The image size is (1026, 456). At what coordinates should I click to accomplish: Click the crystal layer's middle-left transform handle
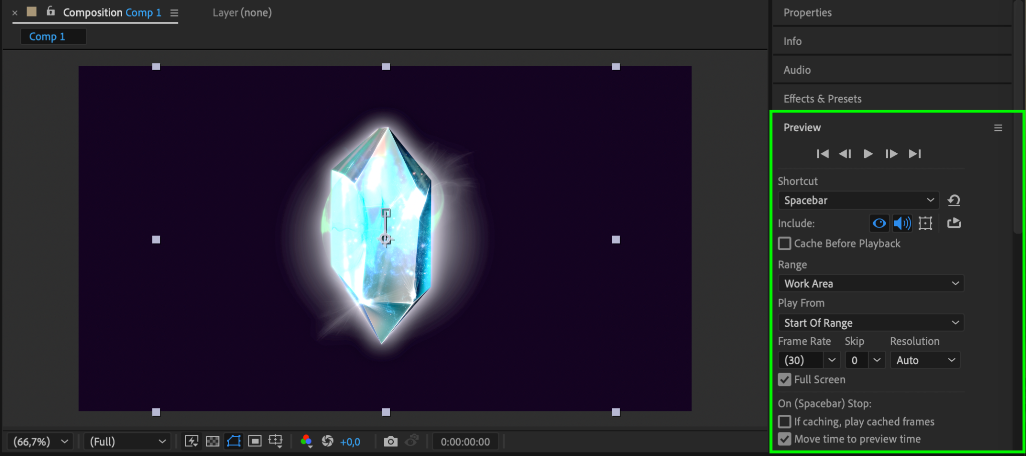(x=156, y=240)
